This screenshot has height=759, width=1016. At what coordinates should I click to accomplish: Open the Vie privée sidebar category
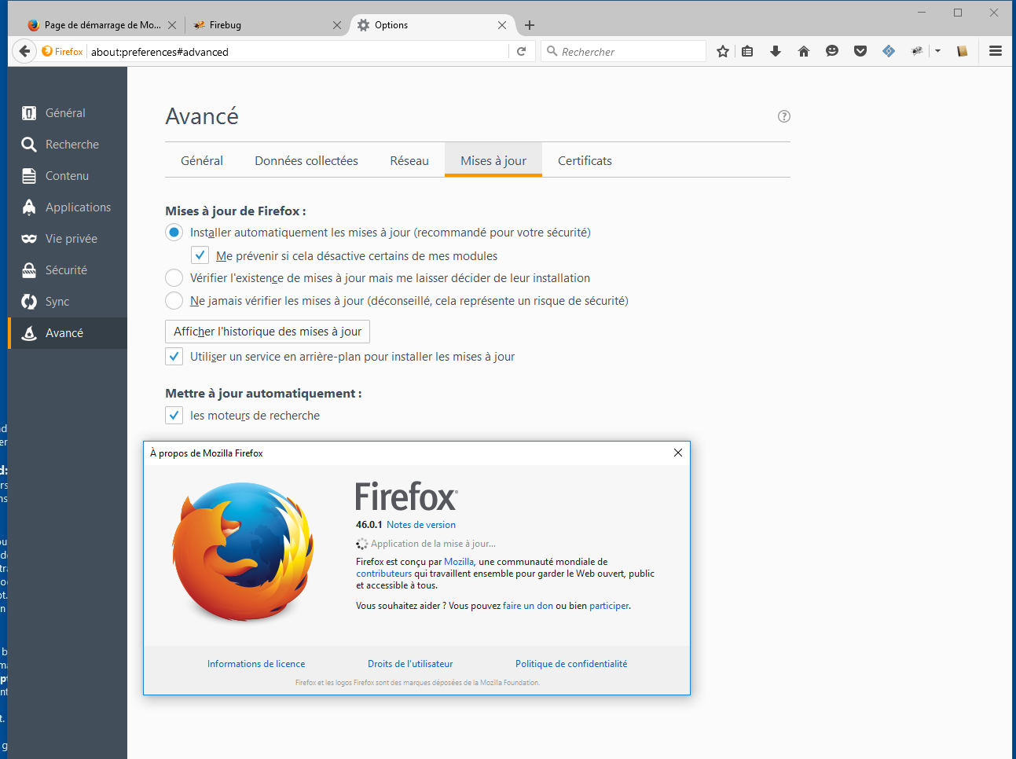point(68,239)
